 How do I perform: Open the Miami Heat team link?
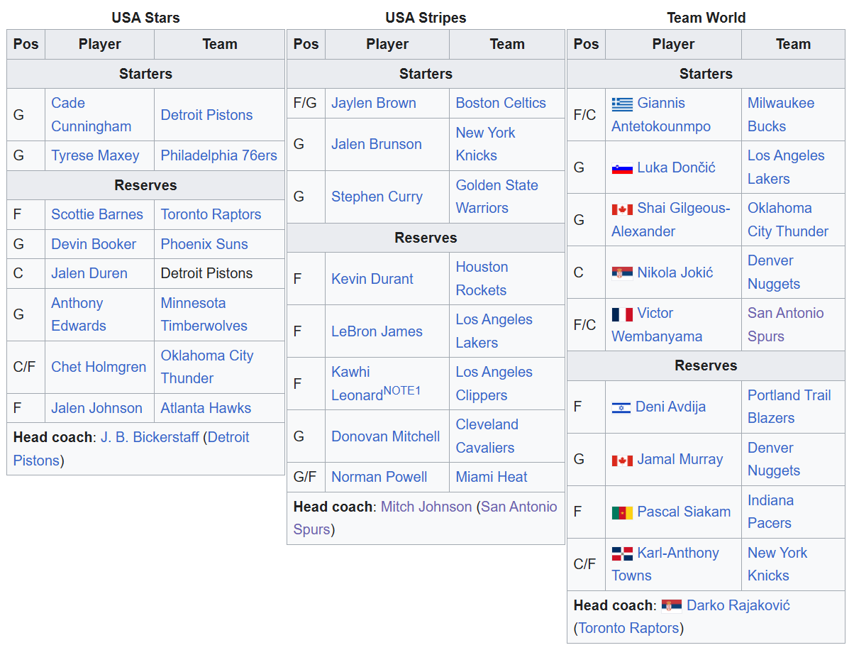tap(492, 477)
